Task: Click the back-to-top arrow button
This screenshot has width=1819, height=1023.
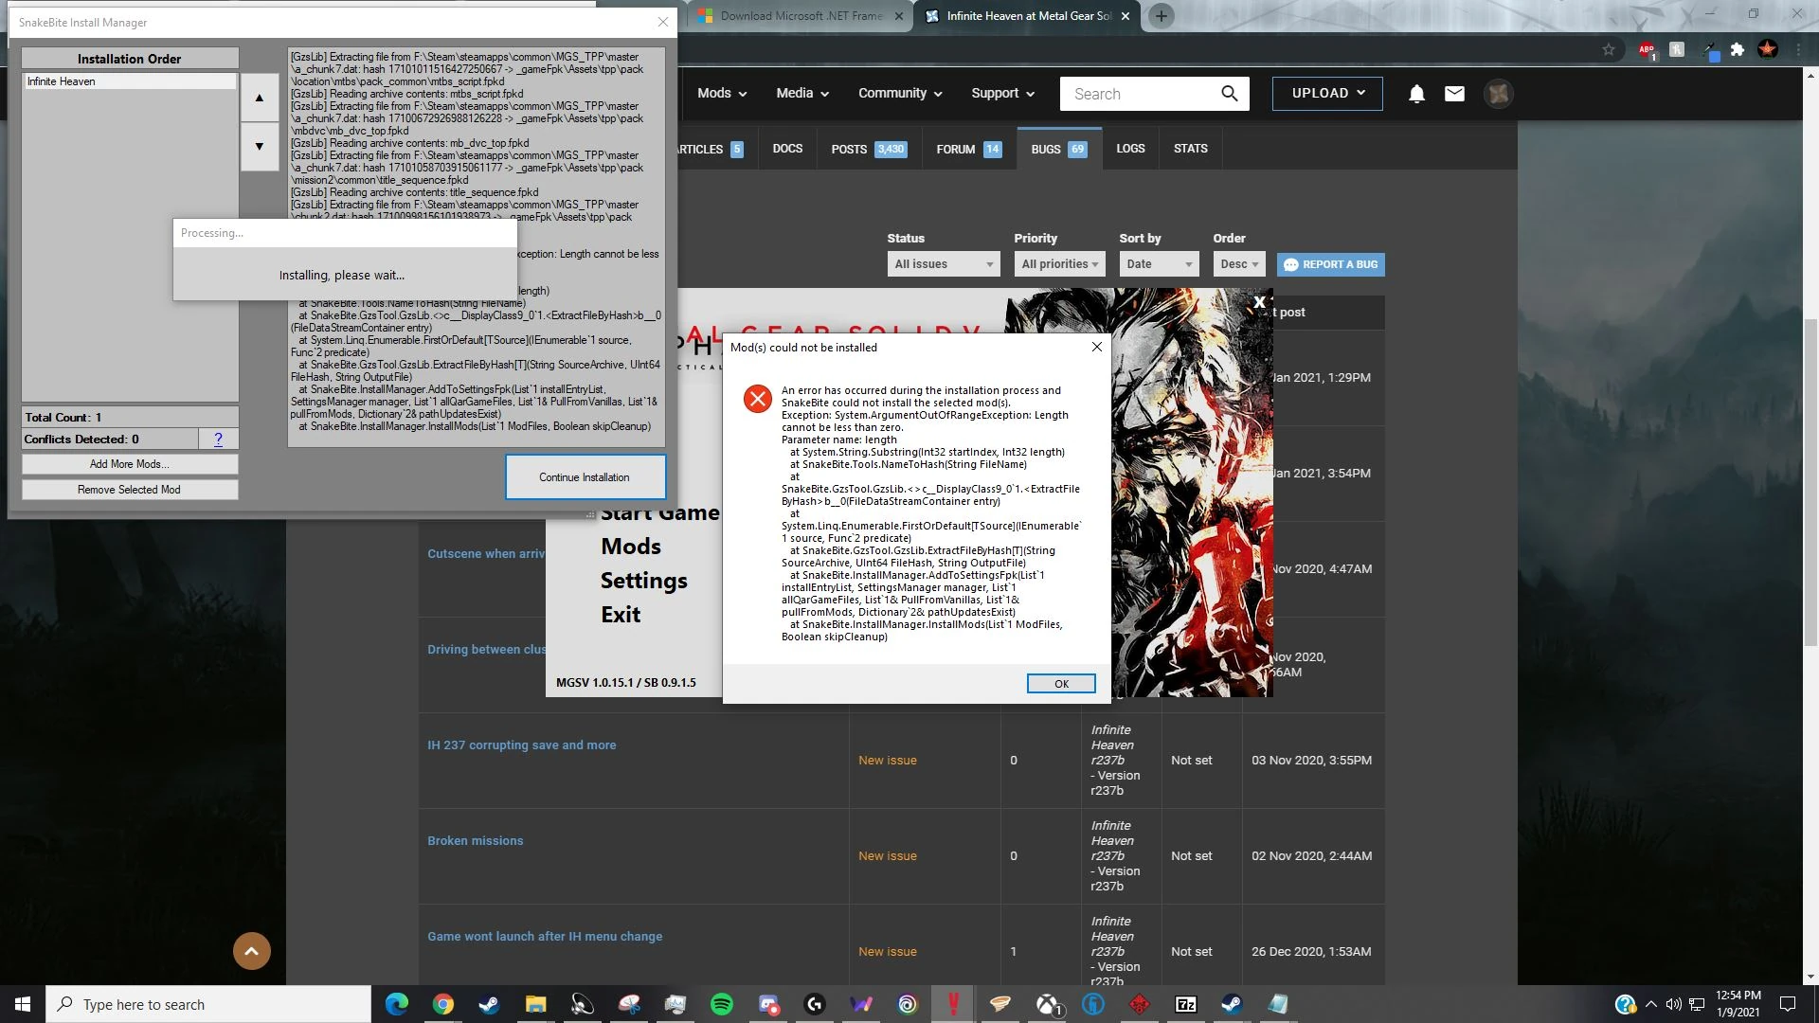Action: pyautogui.click(x=251, y=951)
